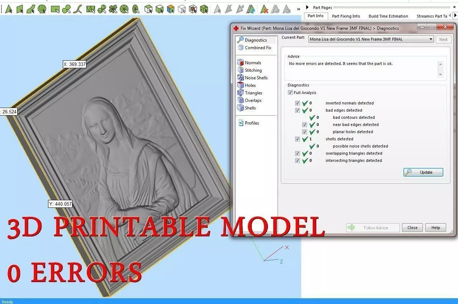
Task: Switch to the Part Fixing Info tab
Action: (346, 16)
